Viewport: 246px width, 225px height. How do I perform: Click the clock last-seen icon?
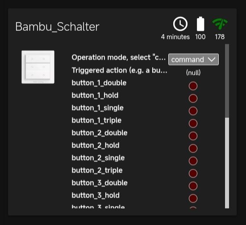tap(180, 24)
